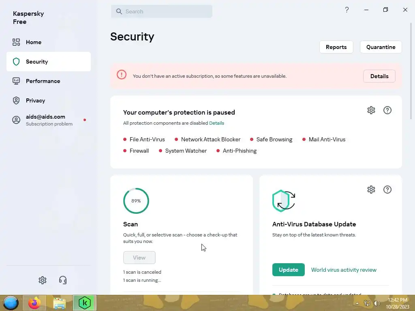Click Firewall component status
This screenshot has height=311, width=415.
pos(136,151)
